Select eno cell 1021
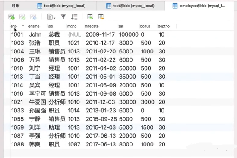Screen dimensions: 237x158 click(17, 102)
